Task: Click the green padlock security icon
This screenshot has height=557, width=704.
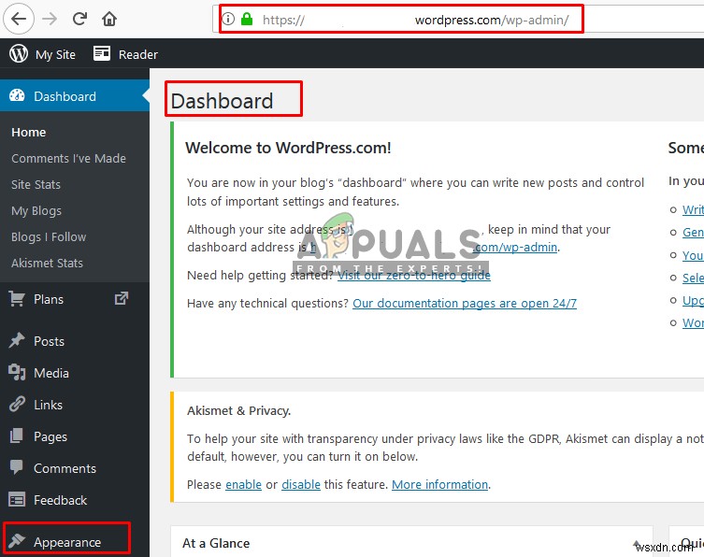Action: point(247,19)
